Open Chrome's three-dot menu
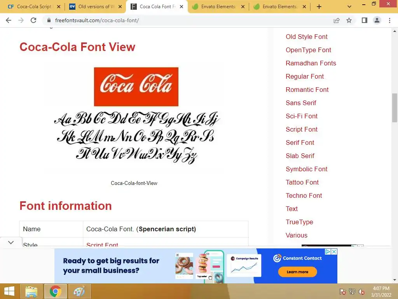398x299 pixels. 389,20
